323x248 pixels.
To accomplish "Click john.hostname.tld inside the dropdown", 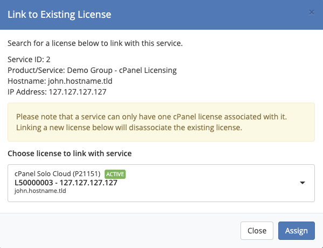I will [40, 191].
